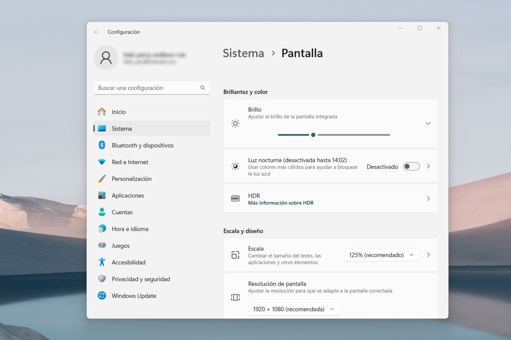Click the Wi-Fi icon for Red e Internet

tap(102, 162)
